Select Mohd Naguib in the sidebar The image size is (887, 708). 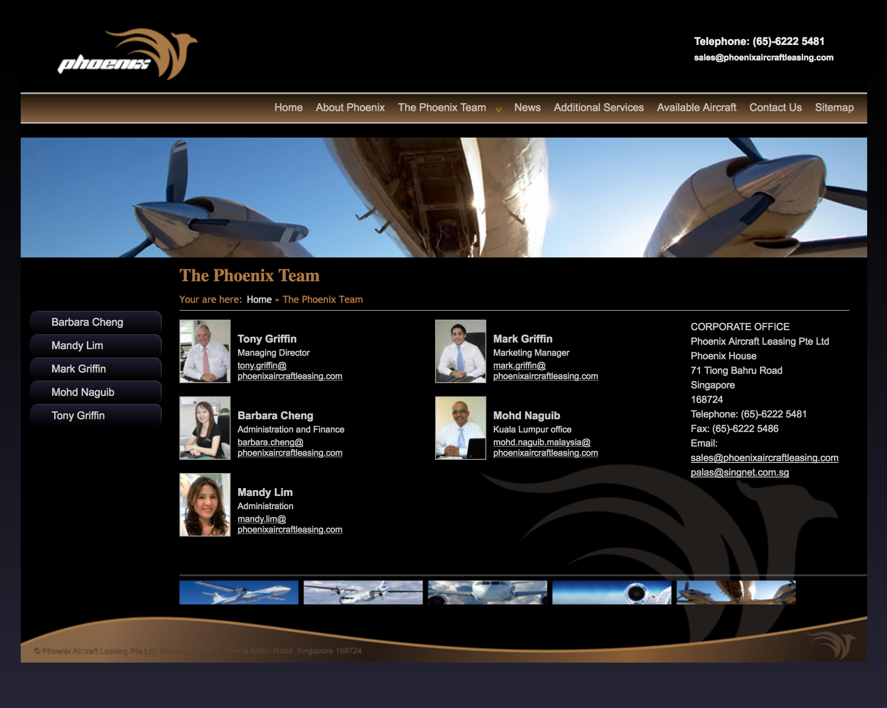[83, 392]
